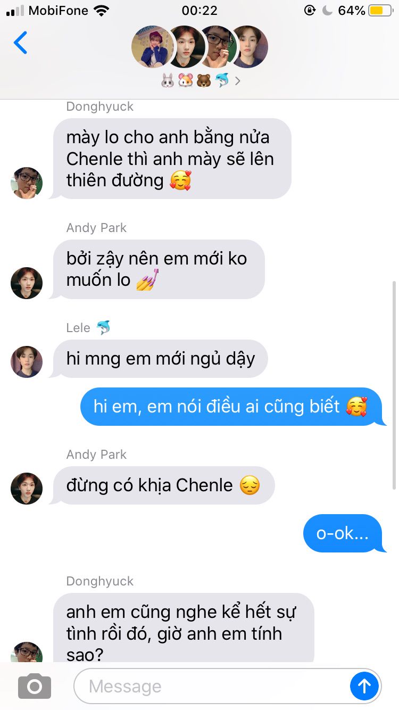The image size is (399, 710).
Task: Tap the Wi-Fi signal icon
Action: 101,10
